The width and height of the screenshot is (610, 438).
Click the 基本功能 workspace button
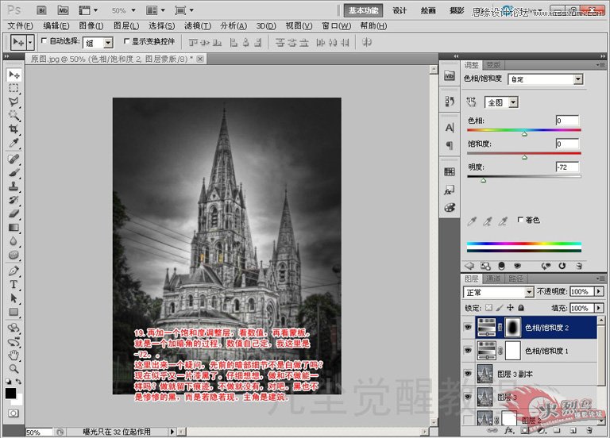pyautogui.click(x=364, y=10)
